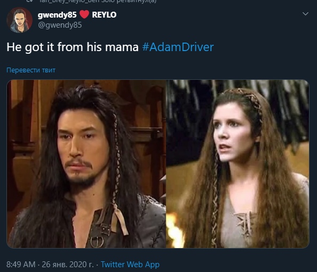The height and width of the screenshot is (272, 317).
Task: Open the right photo of the braided-hair woman
Action: pos(237,164)
